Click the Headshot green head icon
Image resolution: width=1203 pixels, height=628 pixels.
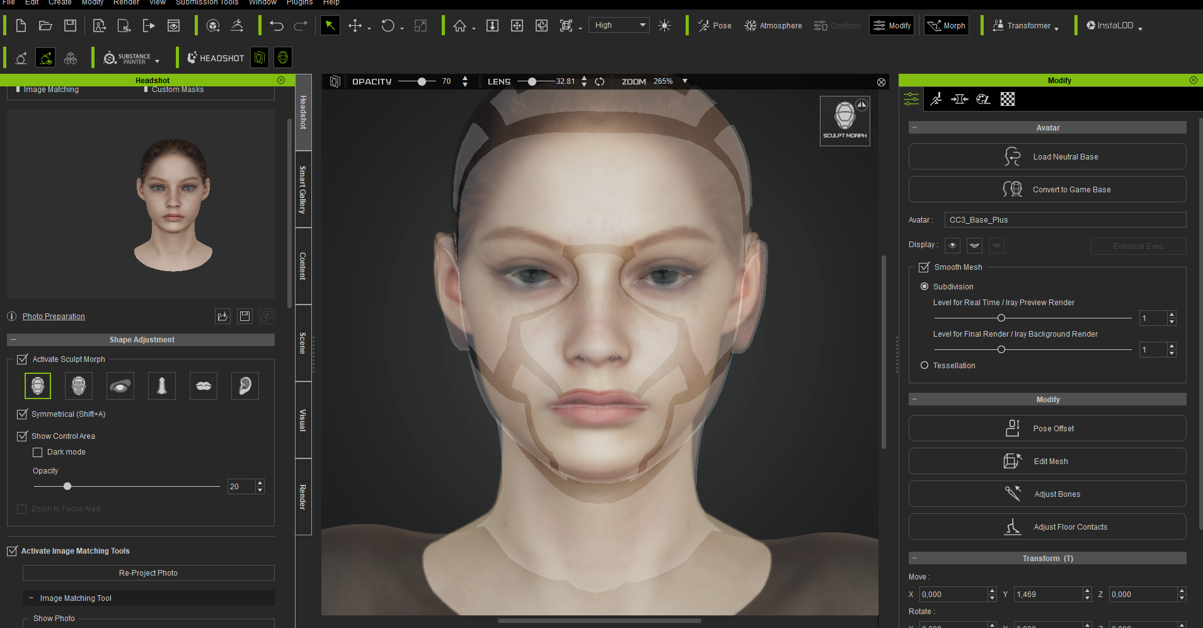tap(283, 58)
